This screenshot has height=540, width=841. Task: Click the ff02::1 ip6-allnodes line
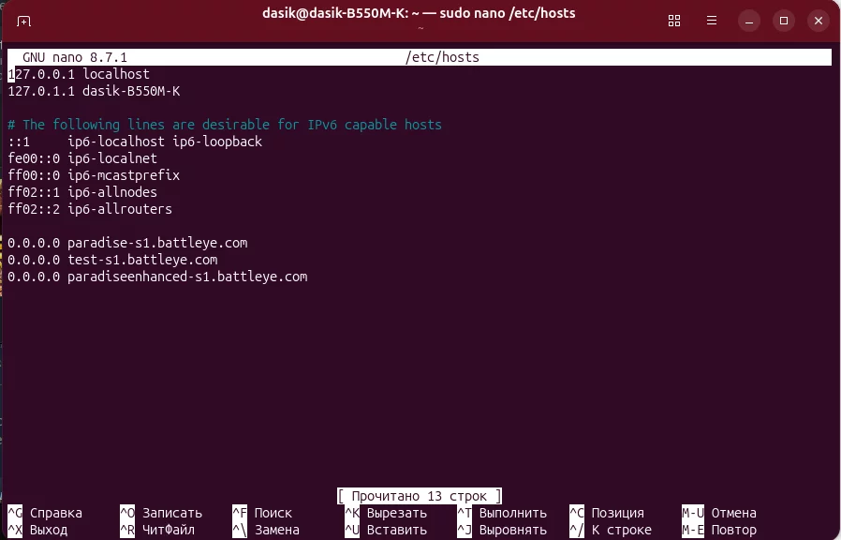click(x=82, y=192)
